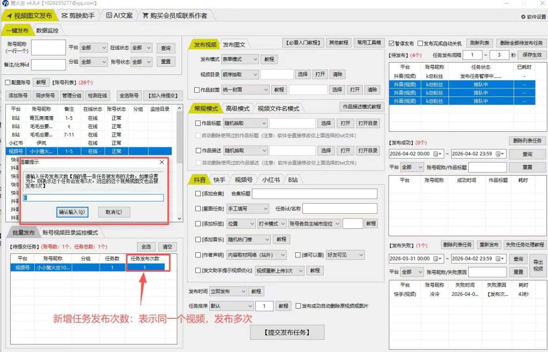This screenshot has height=352, width=548.
Task: Check the 作品封面 checkbox
Action: [x=197, y=90]
